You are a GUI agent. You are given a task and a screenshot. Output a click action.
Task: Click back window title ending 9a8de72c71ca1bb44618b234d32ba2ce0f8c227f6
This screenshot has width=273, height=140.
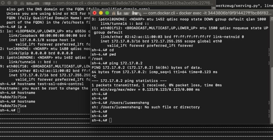[132, 3]
